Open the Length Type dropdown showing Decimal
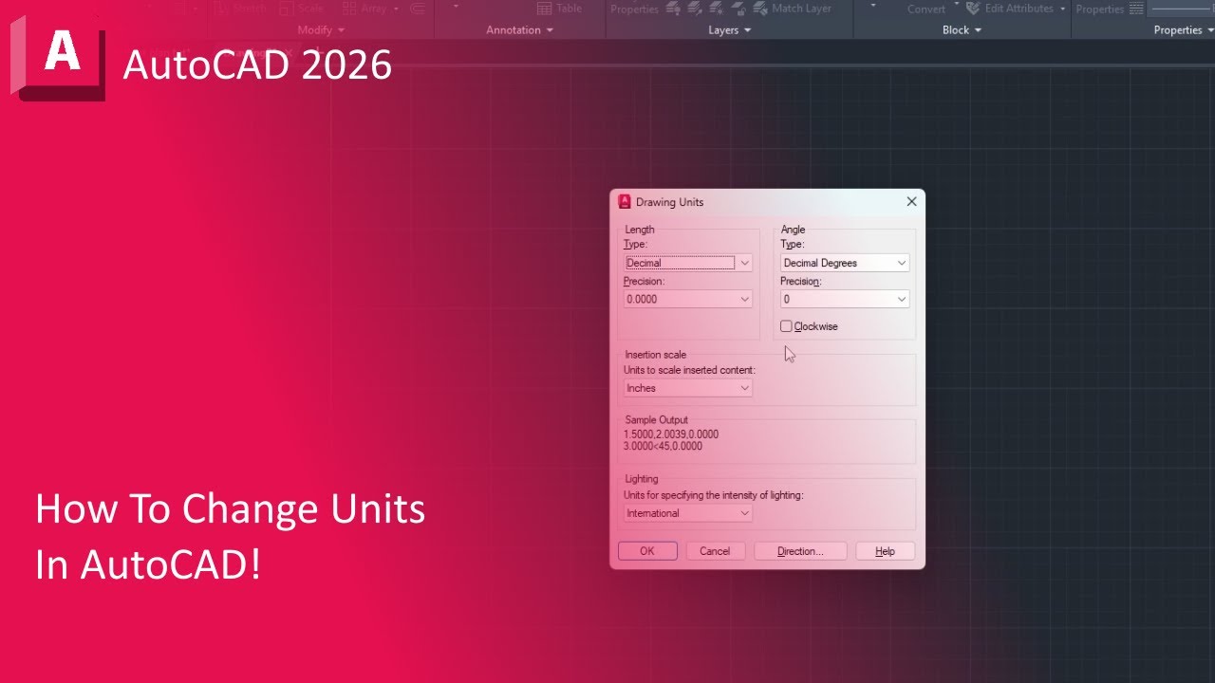Screen dimensions: 1215x683 (x=688, y=263)
